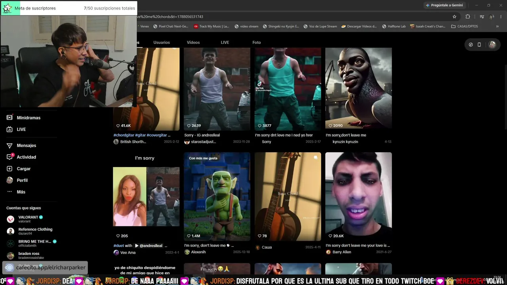Open the browser Extensions puzzle icon
This screenshot has height=285, width=507.
[468, 17]
